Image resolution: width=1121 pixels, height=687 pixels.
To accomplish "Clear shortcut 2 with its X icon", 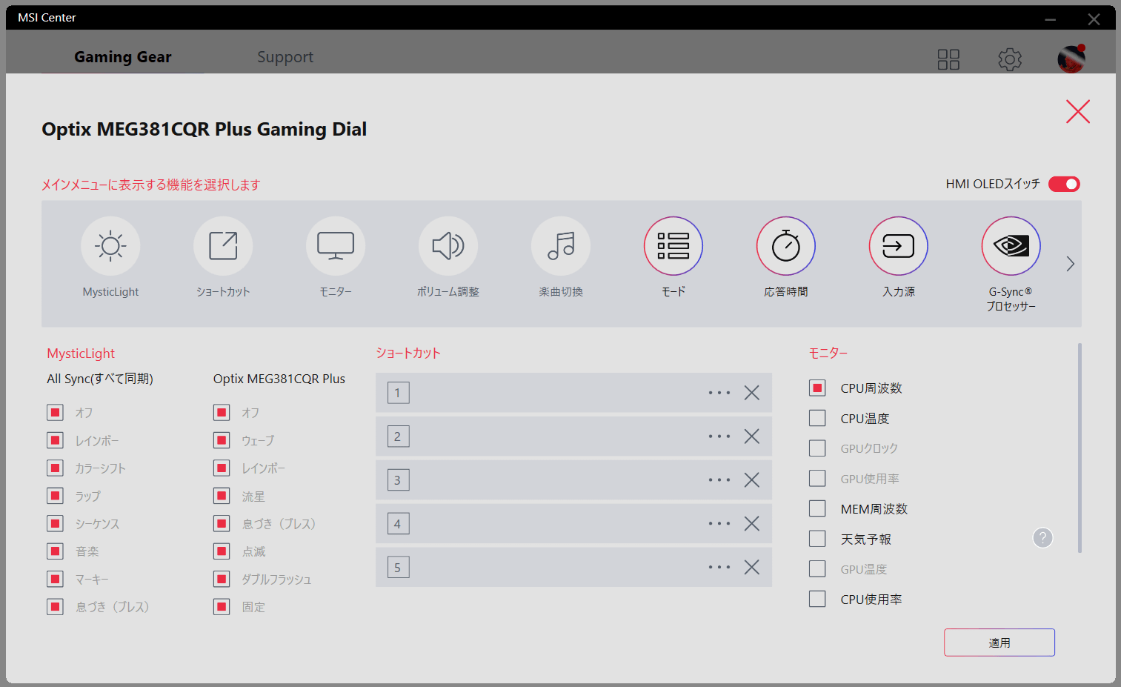I will tap(752, 437).
